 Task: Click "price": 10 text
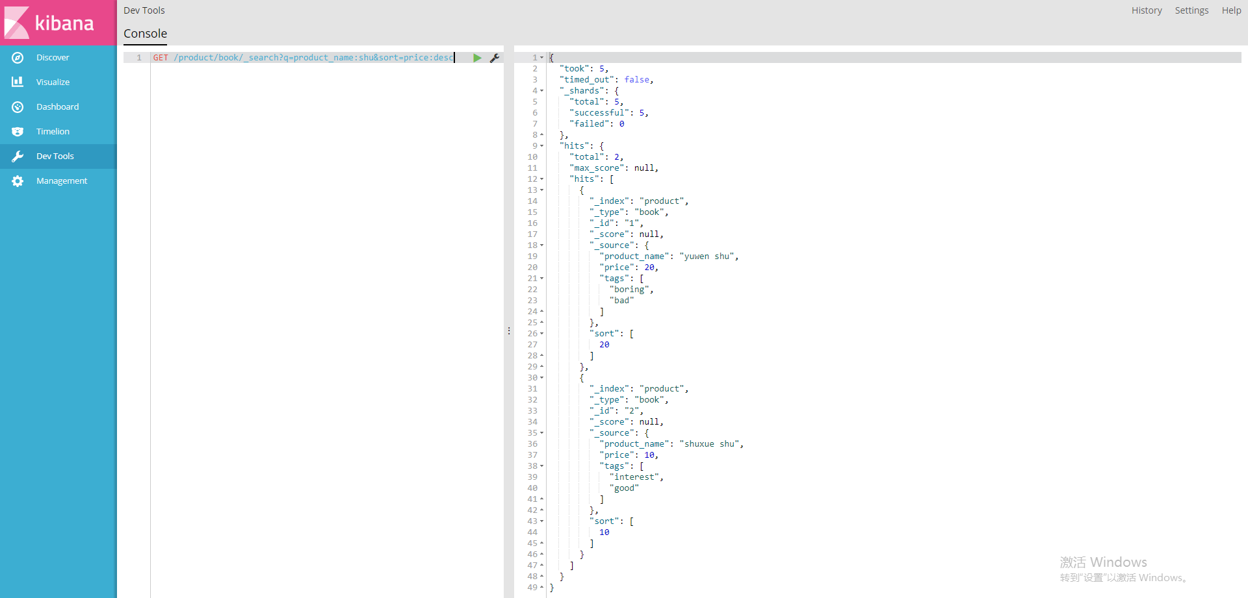[628, 455]
